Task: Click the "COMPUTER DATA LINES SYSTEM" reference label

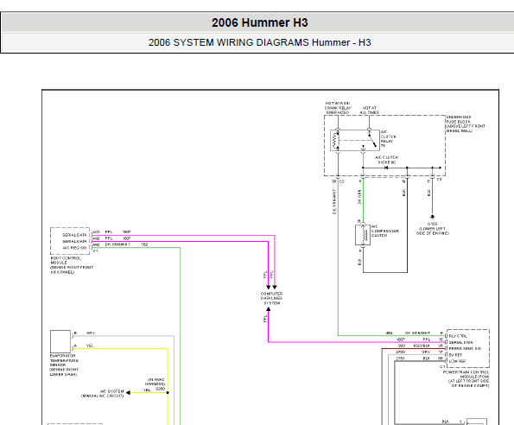Action: pyautogui.click(x=272, y=299)
